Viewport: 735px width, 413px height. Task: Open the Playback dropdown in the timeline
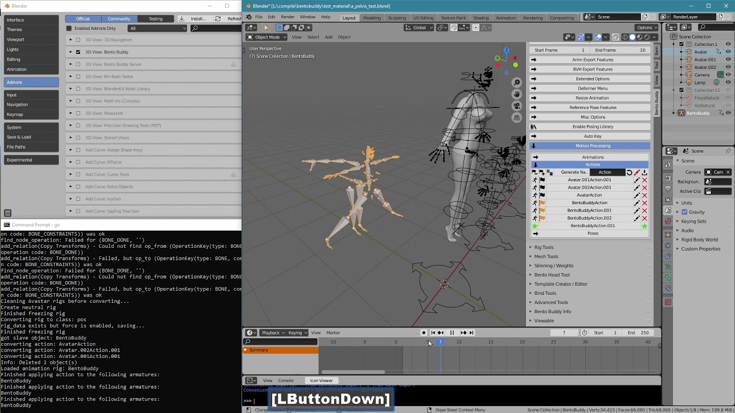point(273,333)
